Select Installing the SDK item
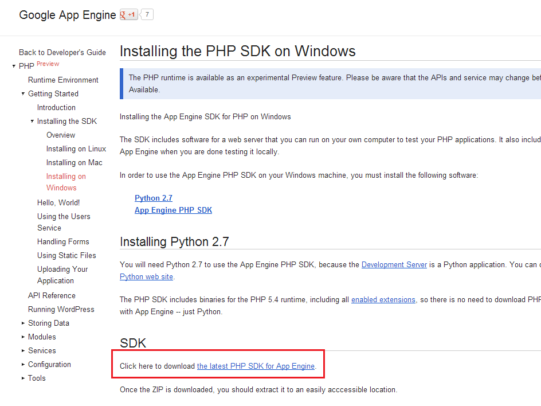Image resolution: width=541 pixels, height=406 pixels. coord(67,122)
